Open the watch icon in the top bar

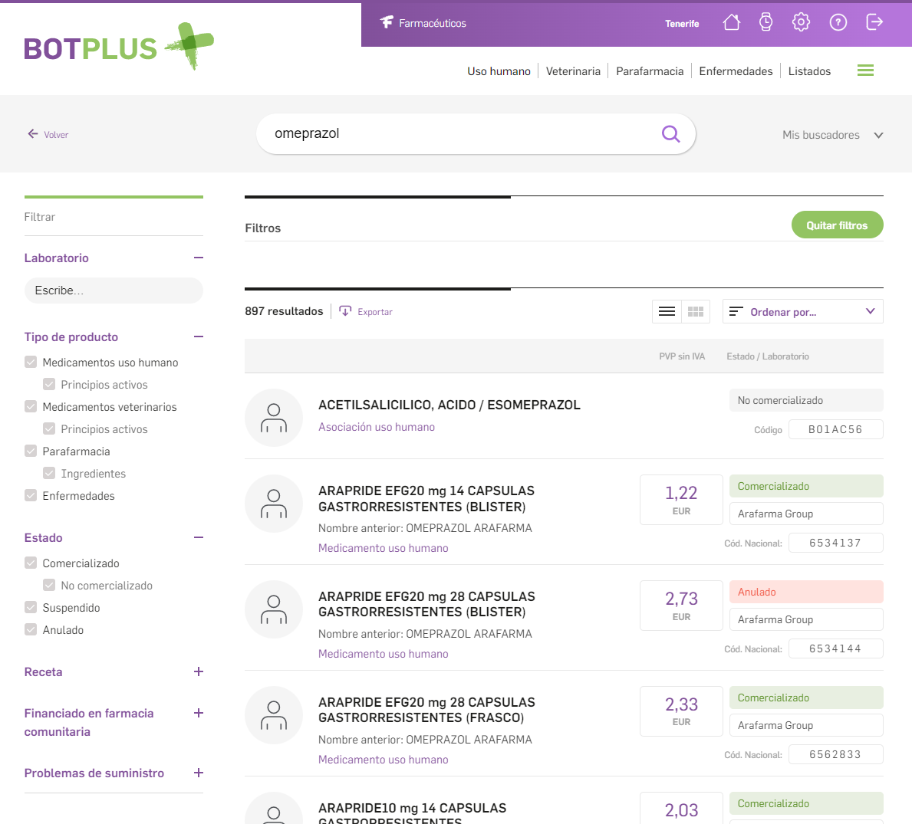click(765, 23)
